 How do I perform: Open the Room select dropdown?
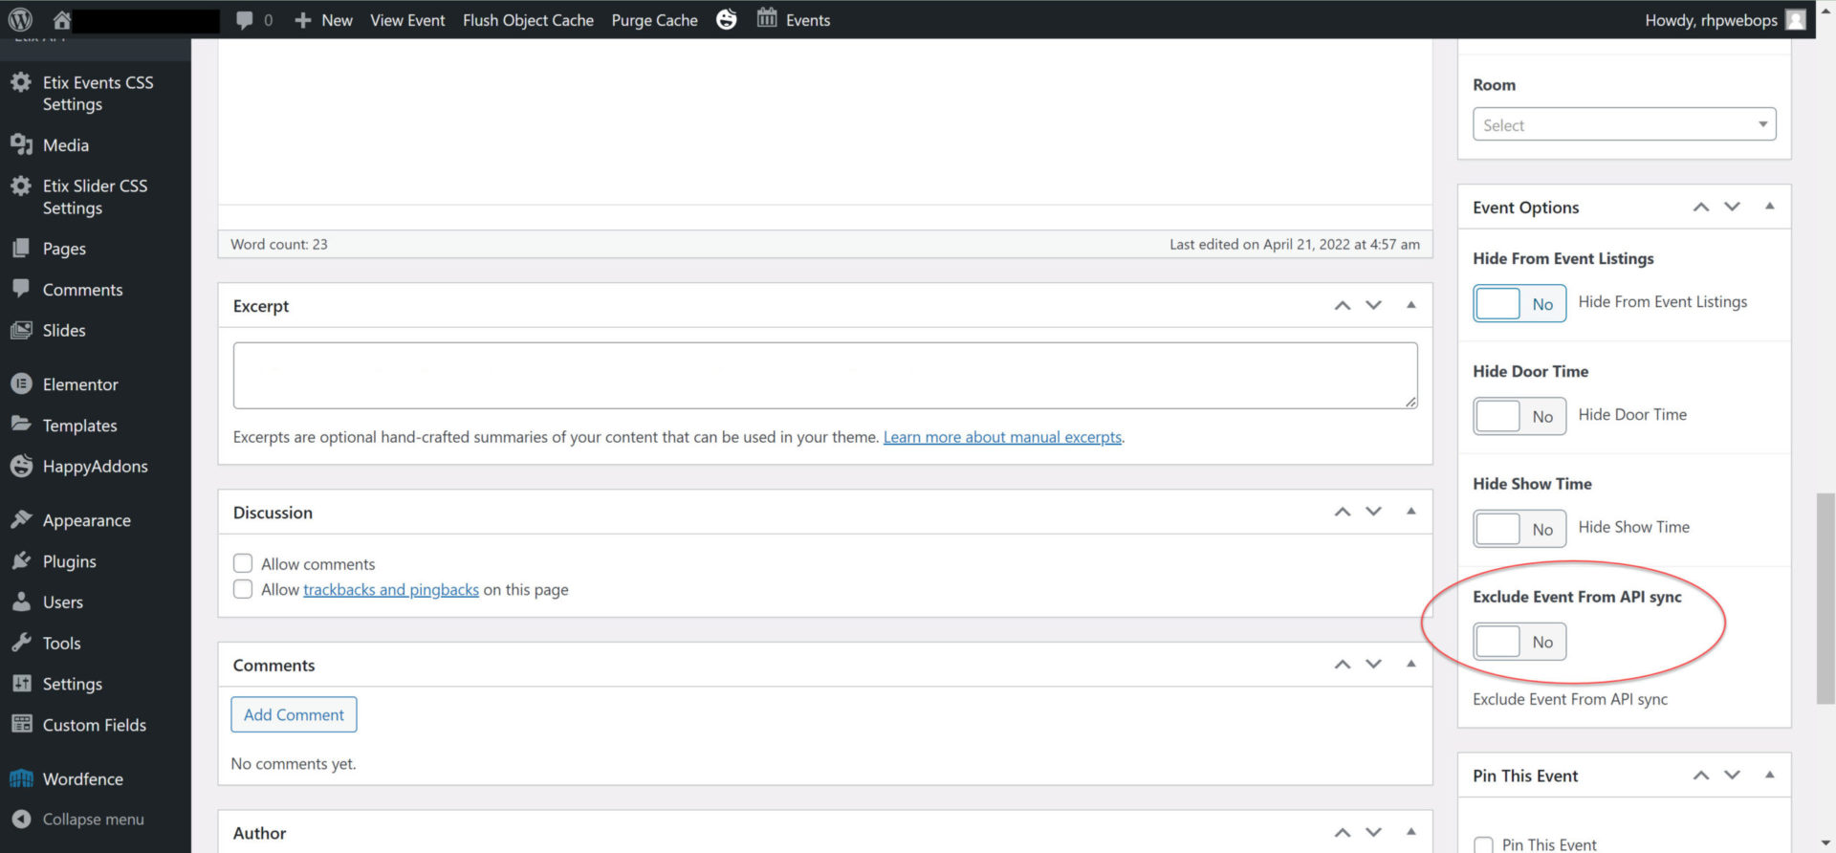tap(1624, 125)
